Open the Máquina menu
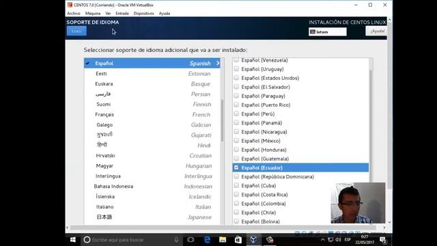This screenshot has width=437, height=246. 93,14
